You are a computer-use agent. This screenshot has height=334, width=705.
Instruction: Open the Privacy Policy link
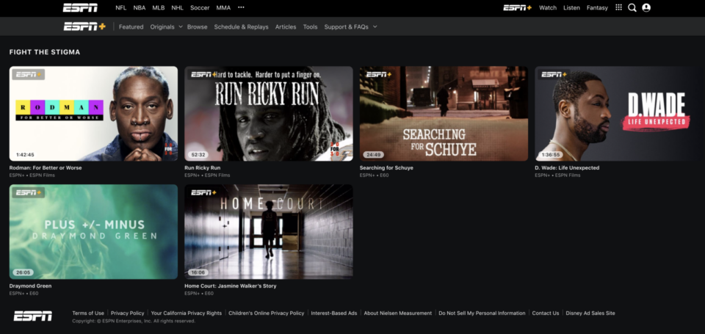(x=128, y=313)
